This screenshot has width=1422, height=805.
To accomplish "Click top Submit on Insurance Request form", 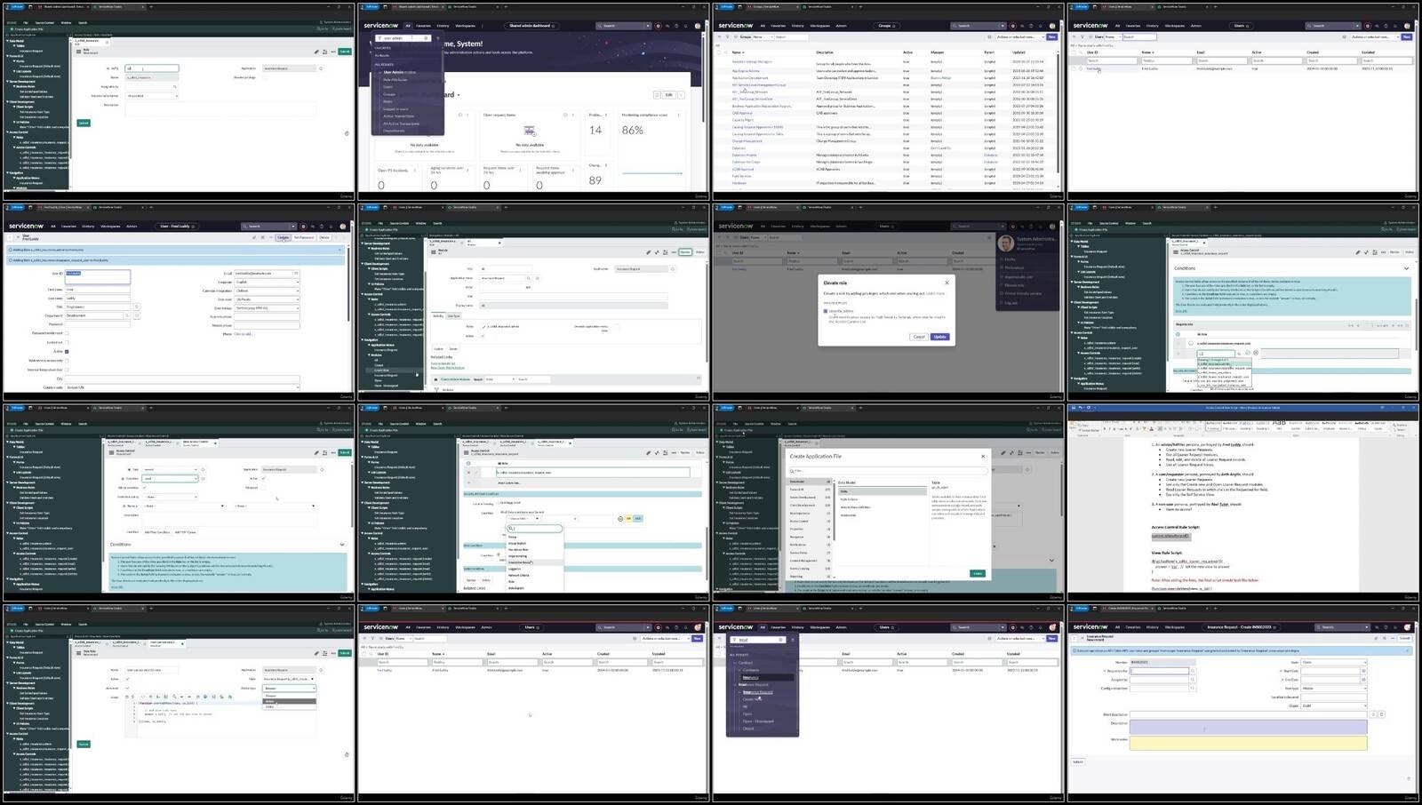I will point(1404,638).
